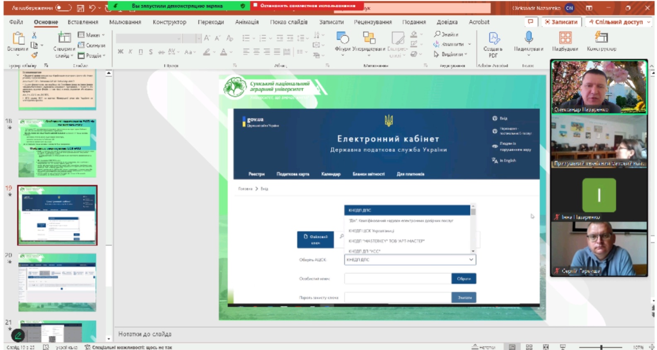This screenshot has height=350, width=657.
Task: Start slideshow from the status bar icon
Action: pos(563,347)
